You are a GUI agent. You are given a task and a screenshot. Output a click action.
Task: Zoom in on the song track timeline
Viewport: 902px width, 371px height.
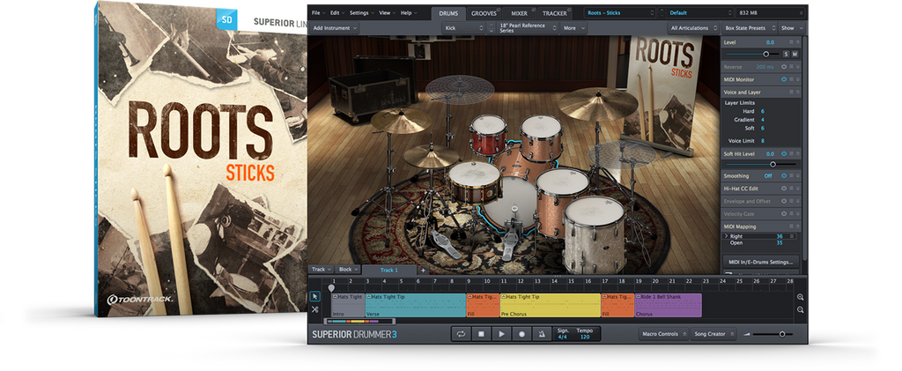(800, 297)
